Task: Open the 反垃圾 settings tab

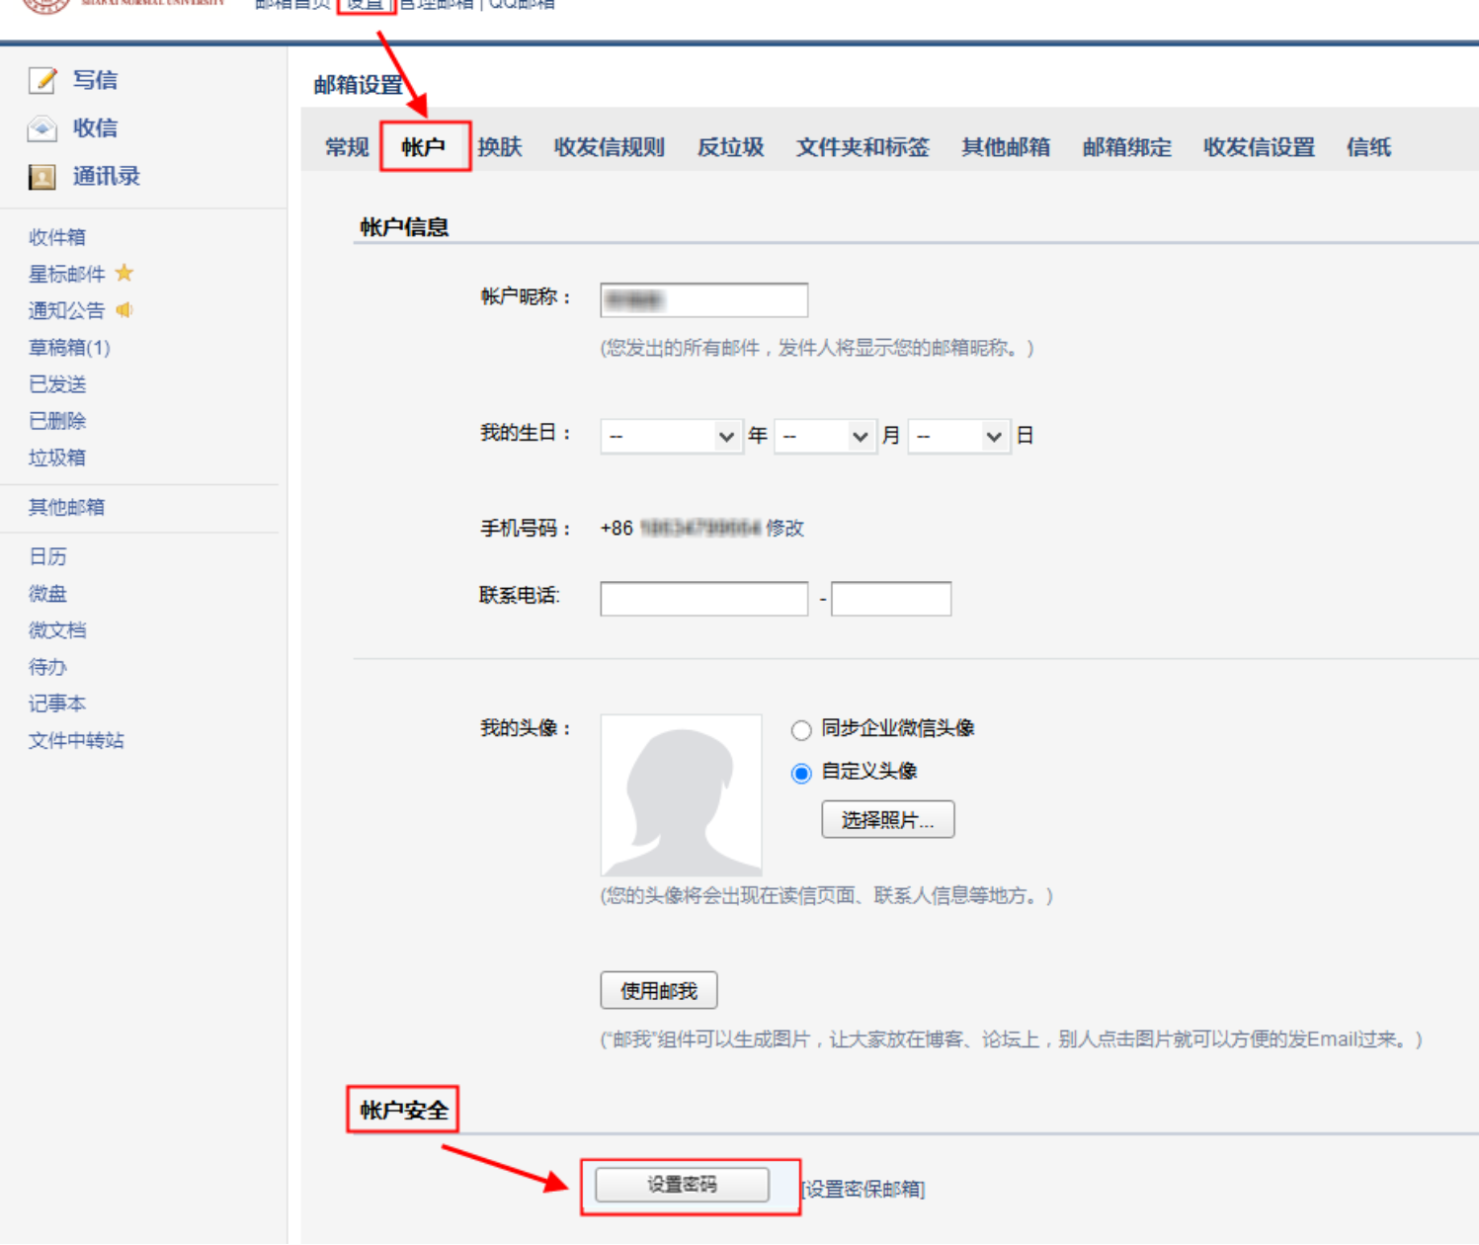Action: [730, 147]
